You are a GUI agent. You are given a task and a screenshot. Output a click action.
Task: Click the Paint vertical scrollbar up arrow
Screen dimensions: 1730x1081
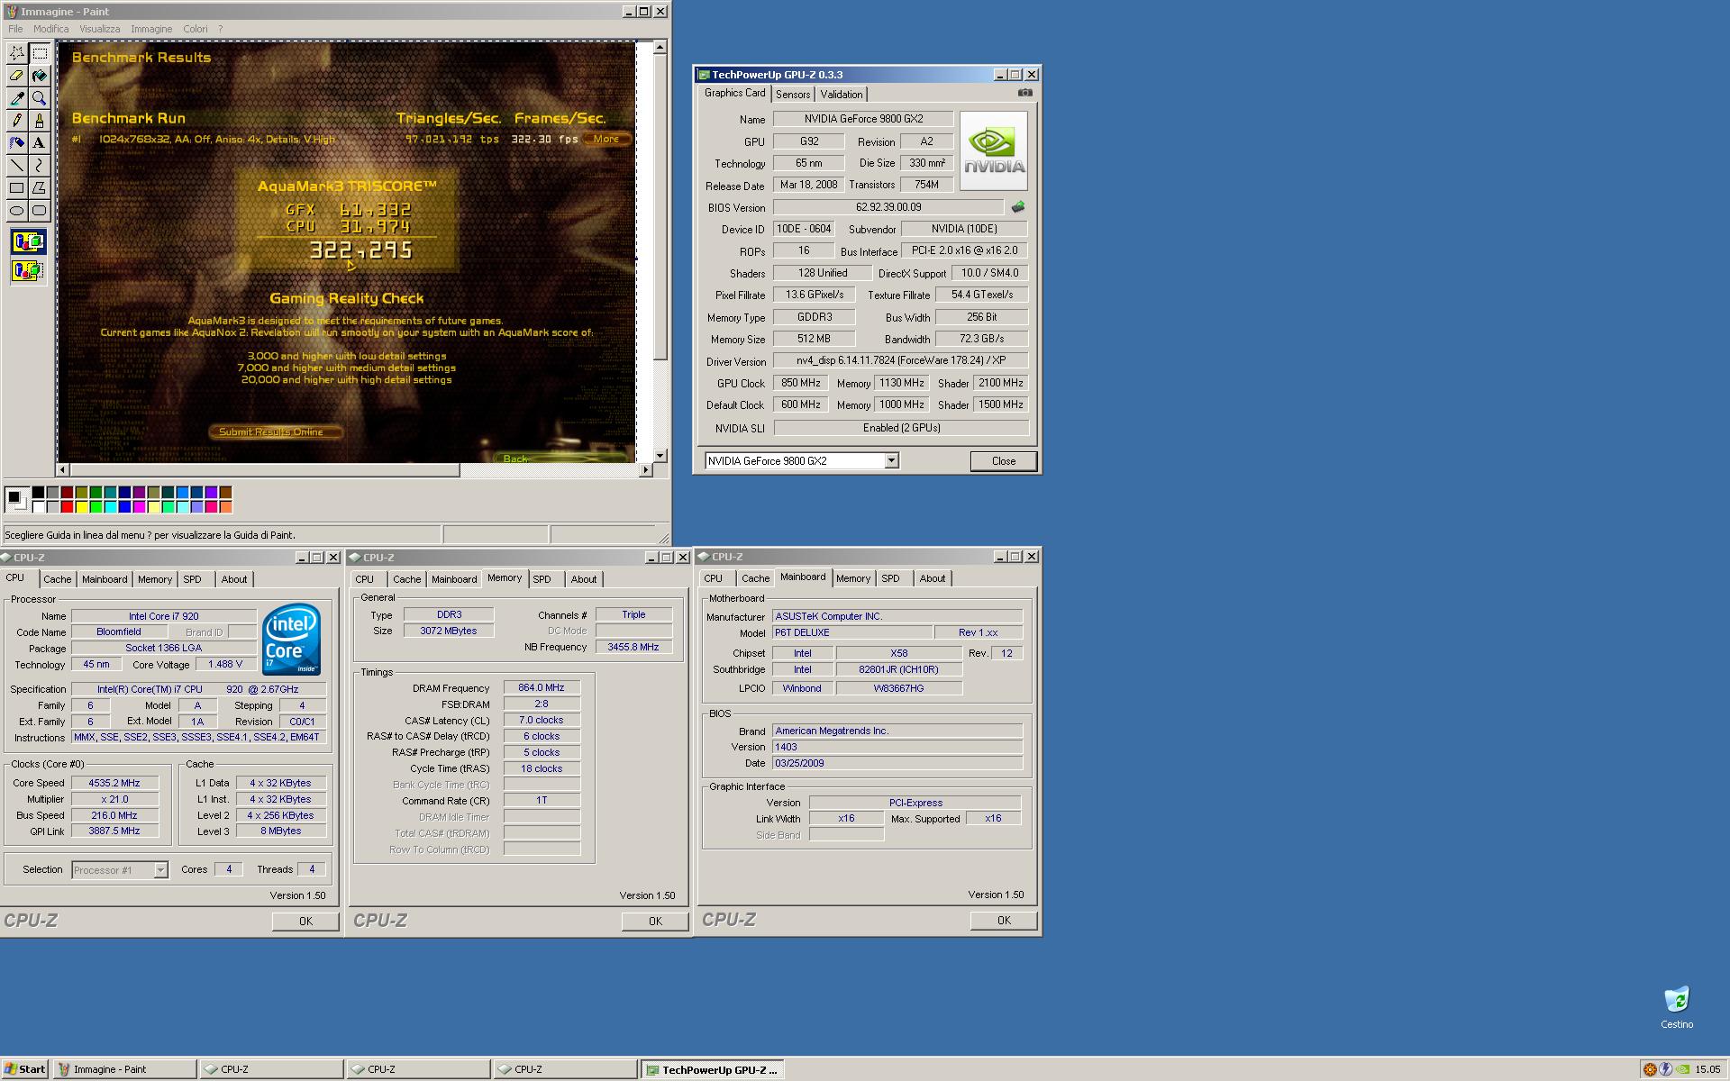pos(660,47)
